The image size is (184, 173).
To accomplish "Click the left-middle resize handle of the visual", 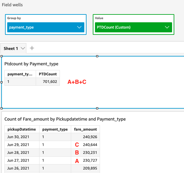I will click(2, 82).
